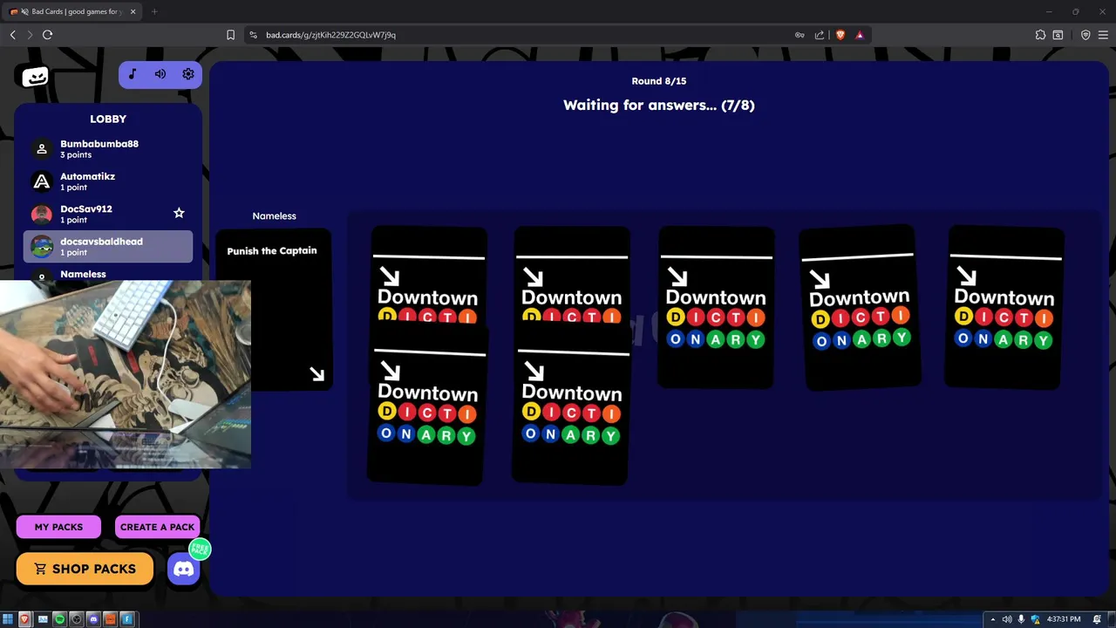This screenshot has width=1116, height=628.
Task: Click the Punish the Captain prompt card
Action: [x=274, y=309]
